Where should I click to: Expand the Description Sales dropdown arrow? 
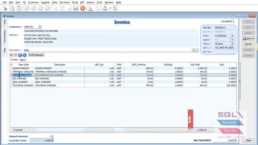pyautogui.click(x=193, y=50)
